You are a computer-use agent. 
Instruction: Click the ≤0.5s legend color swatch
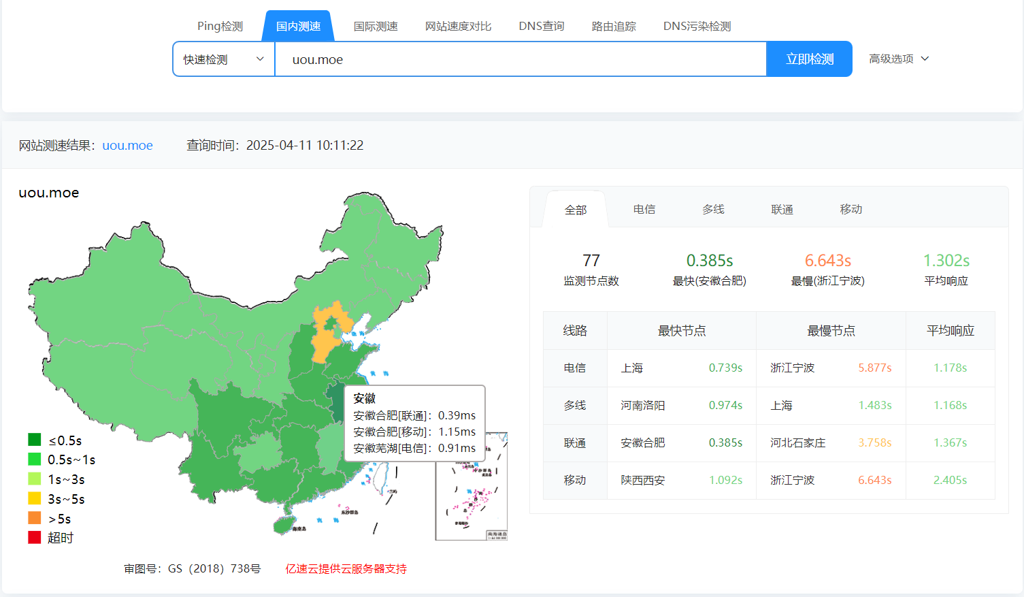coord(35,440)
